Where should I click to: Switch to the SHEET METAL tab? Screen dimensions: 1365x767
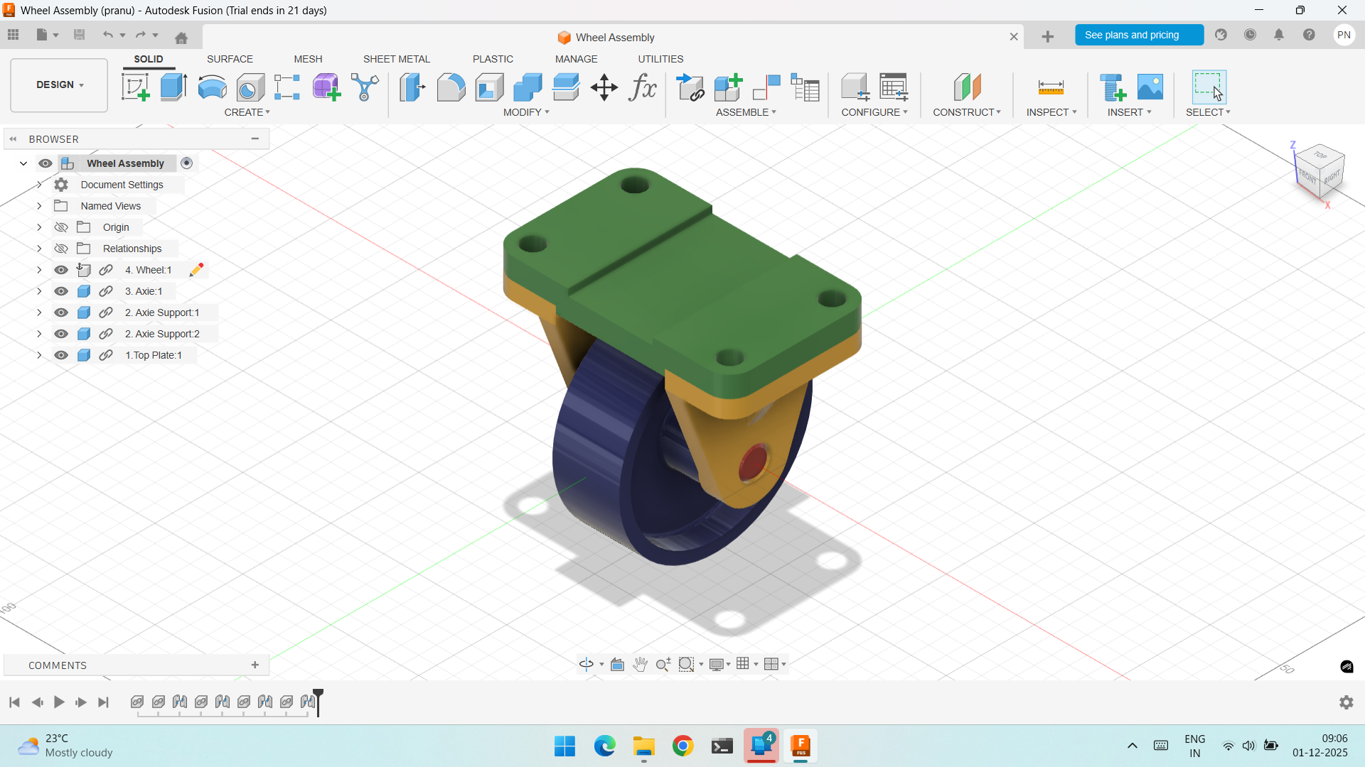396,59
